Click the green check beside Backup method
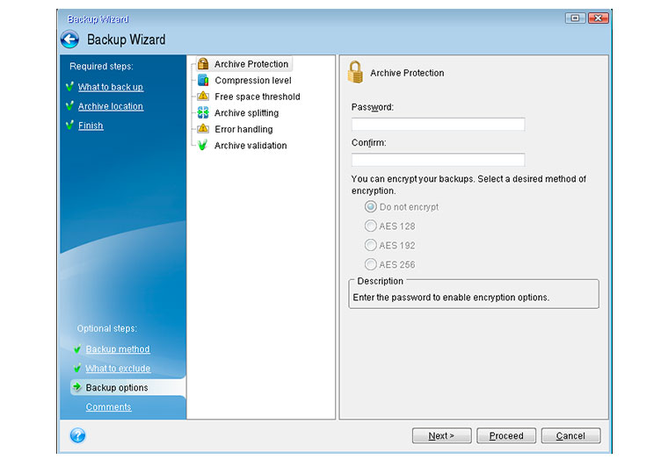The image size is (668, 467). [x=77, y=348]
